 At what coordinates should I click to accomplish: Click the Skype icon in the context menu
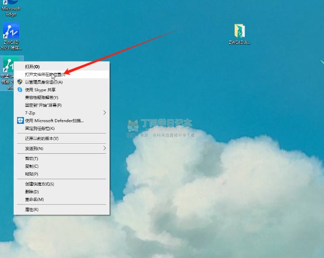coord(20,90)
